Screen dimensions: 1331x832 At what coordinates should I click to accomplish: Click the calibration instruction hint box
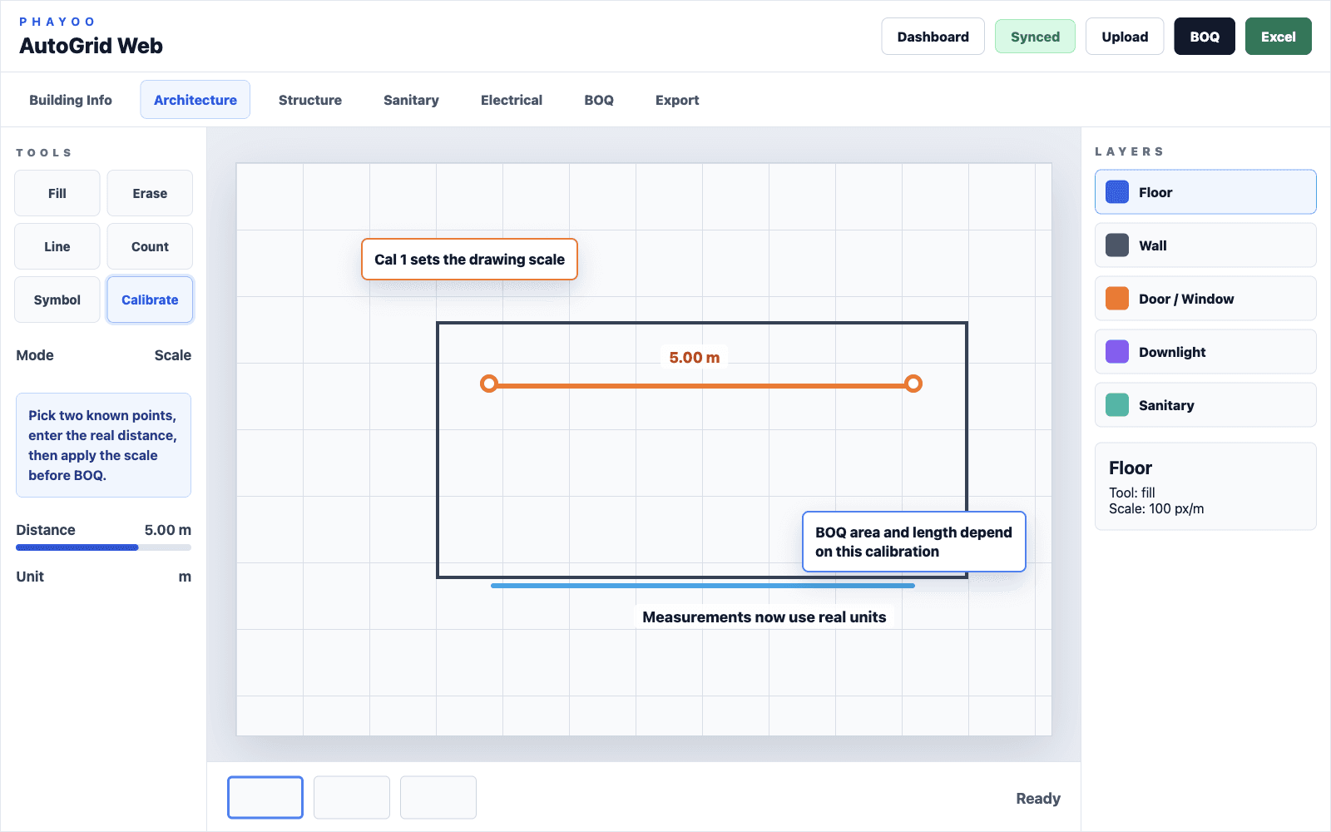103,445
